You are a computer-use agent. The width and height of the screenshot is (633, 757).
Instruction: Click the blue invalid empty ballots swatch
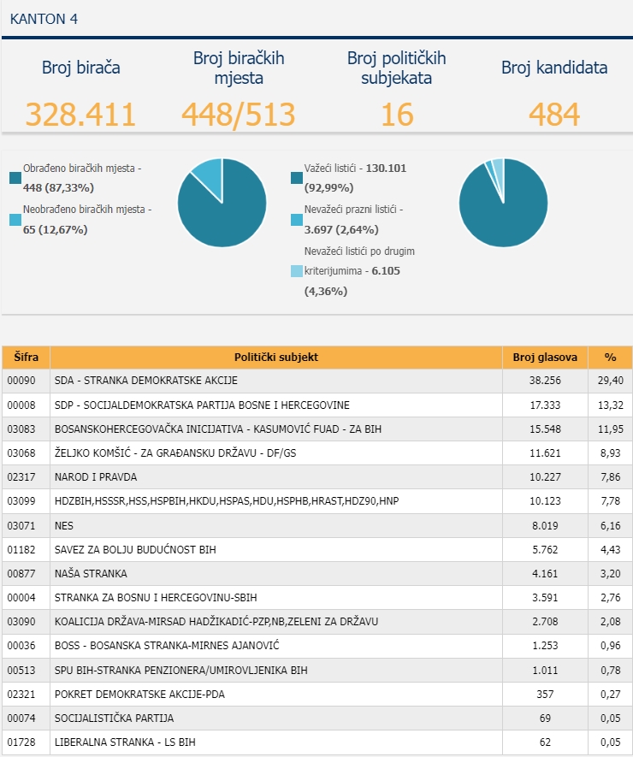(297, 220)
